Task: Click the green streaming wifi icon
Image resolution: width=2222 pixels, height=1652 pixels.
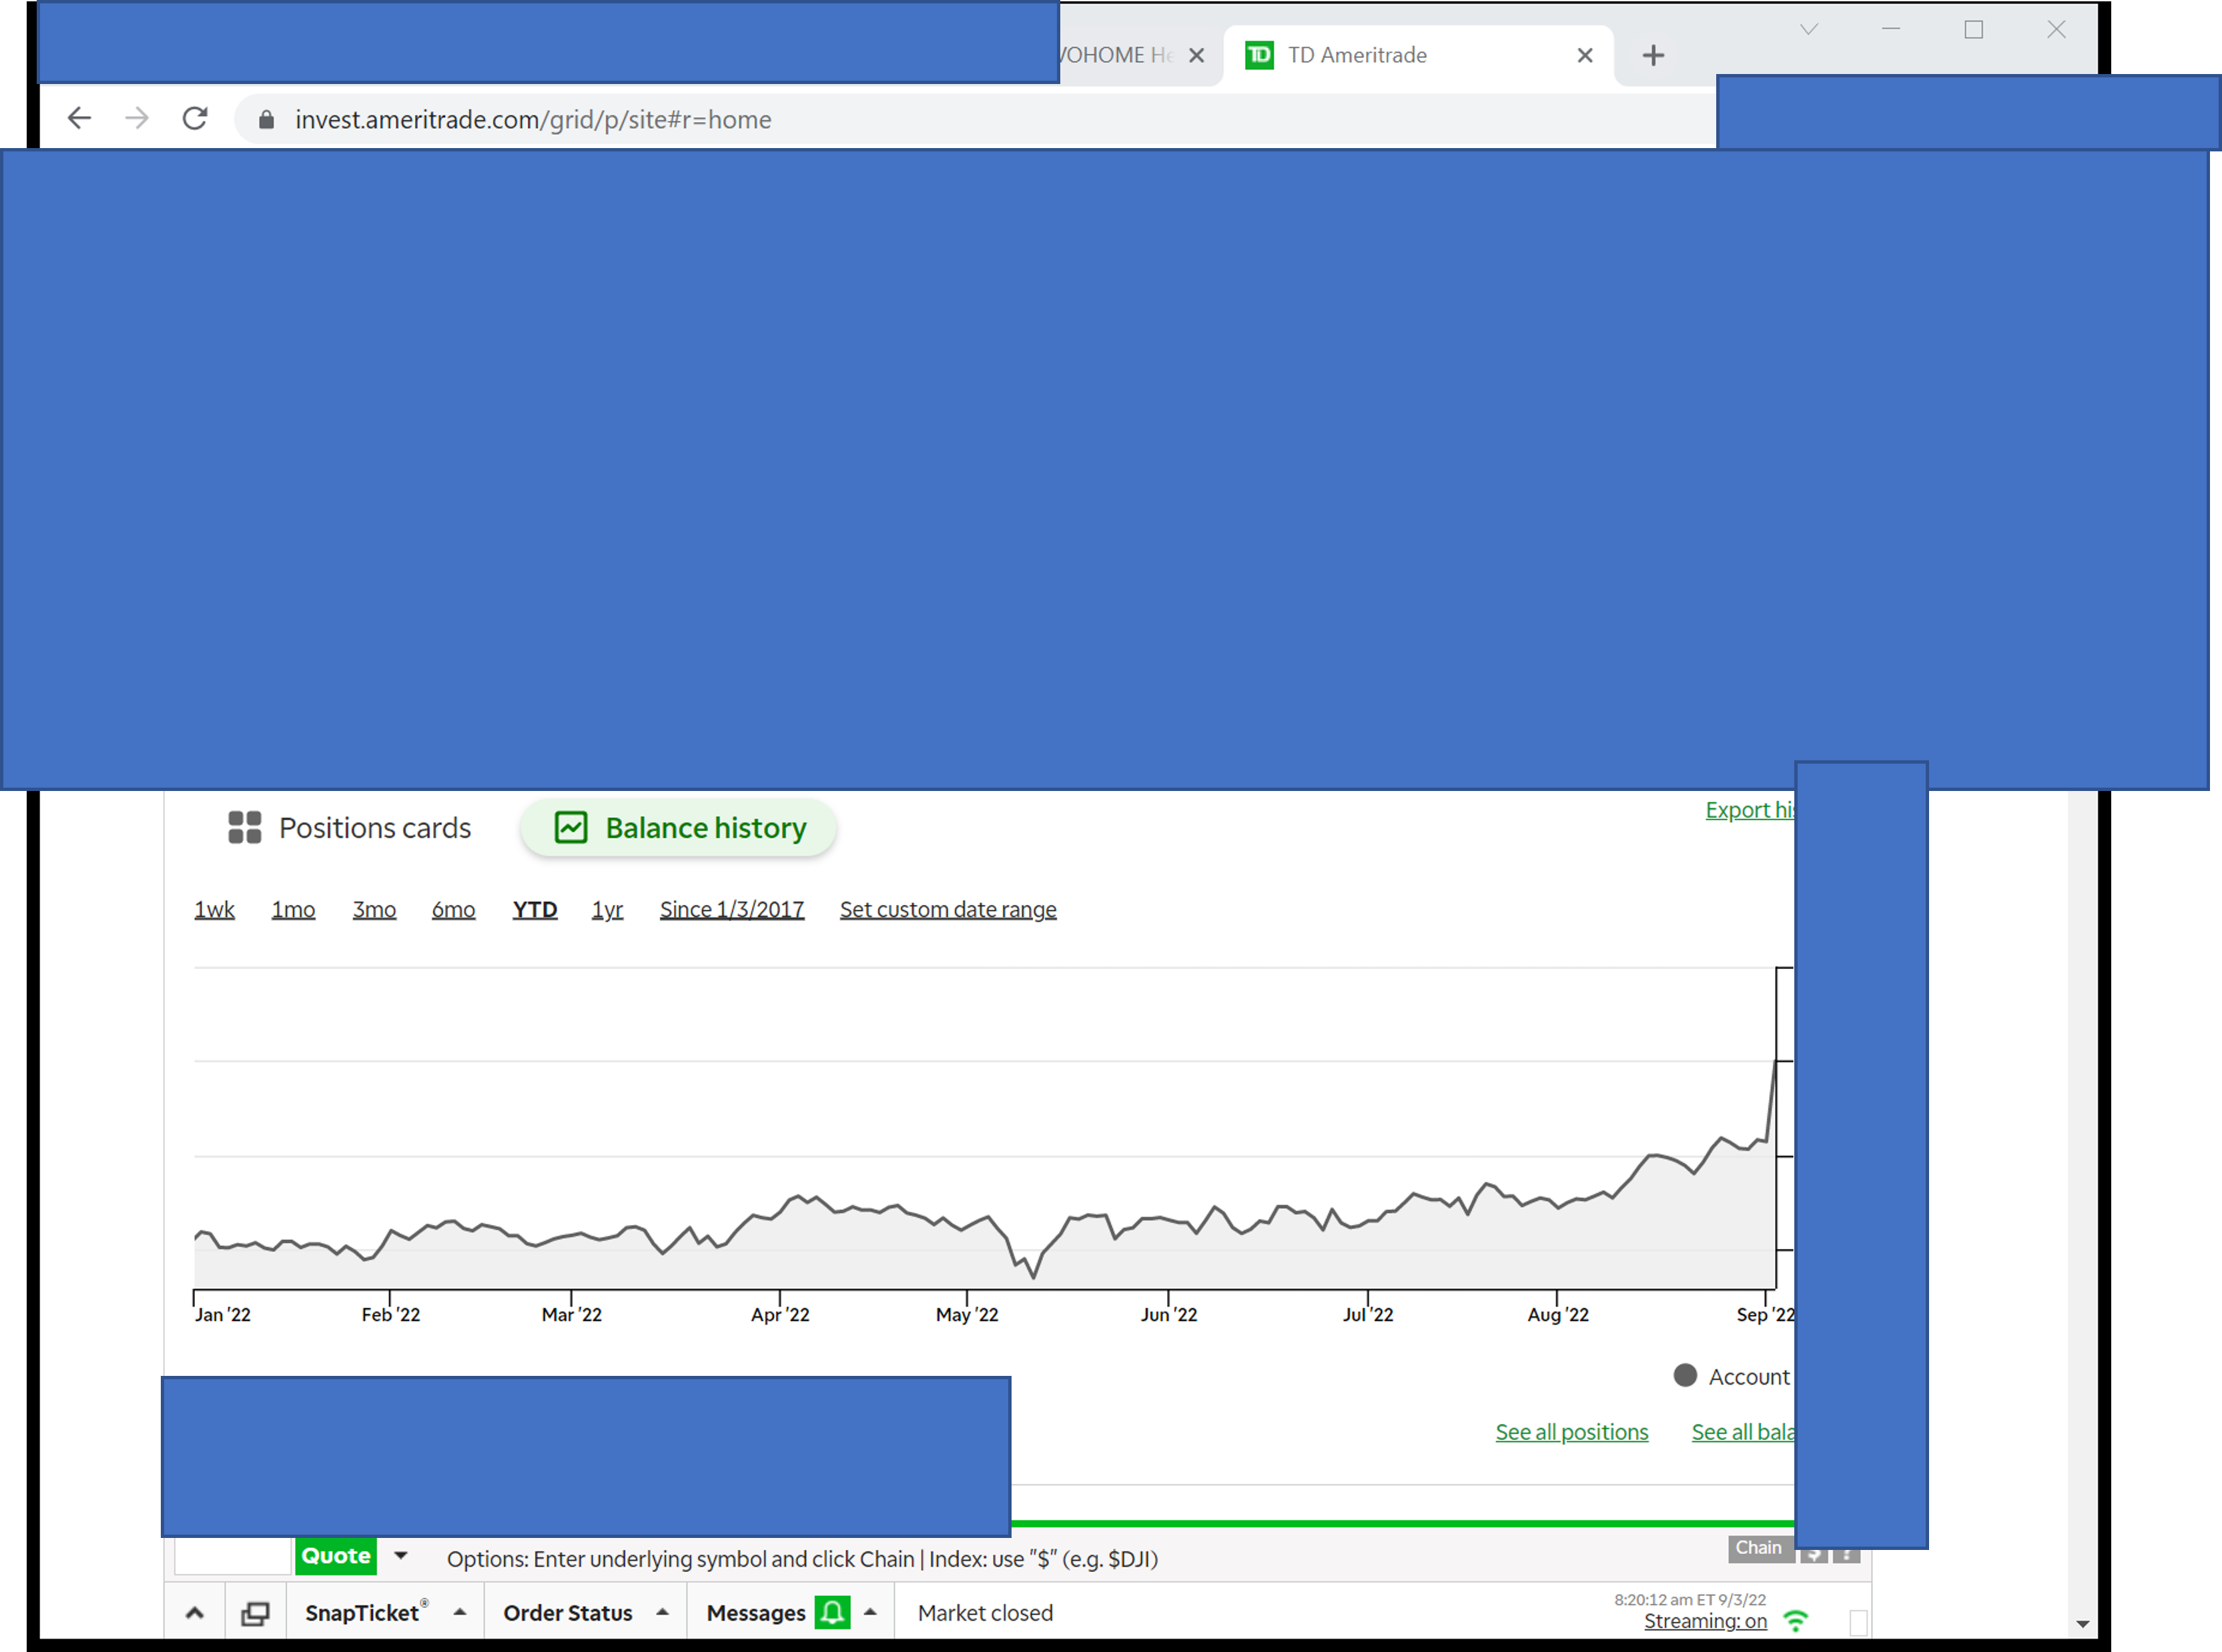Action: (x=1796, y=1621)
